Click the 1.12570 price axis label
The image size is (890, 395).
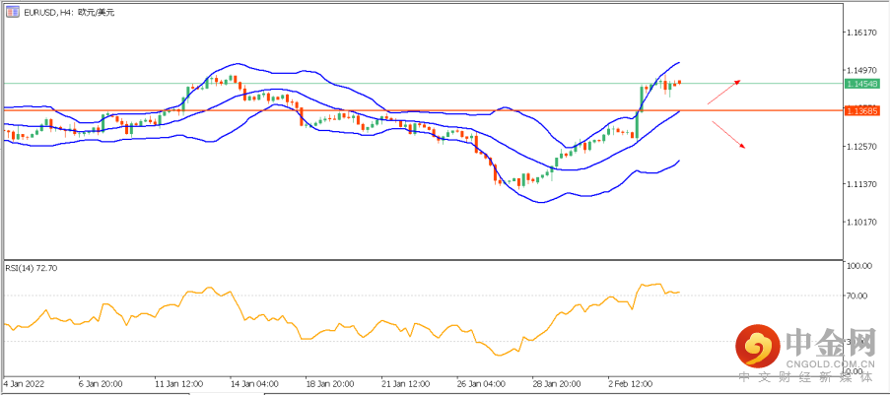pyautogui.click(x=861, y=147)
